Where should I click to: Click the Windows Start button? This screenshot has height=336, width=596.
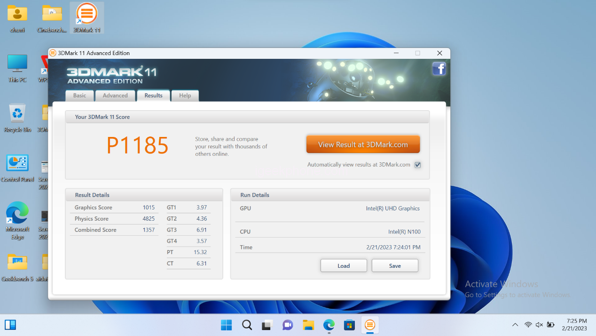pyautogui.click(x=226, y=325)
